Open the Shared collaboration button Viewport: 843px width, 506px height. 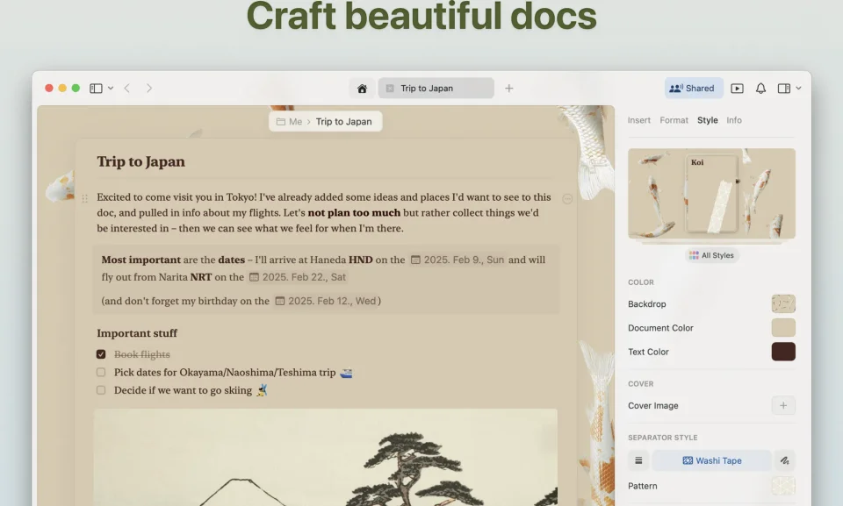pyautogui.click(x=694, y=88)
